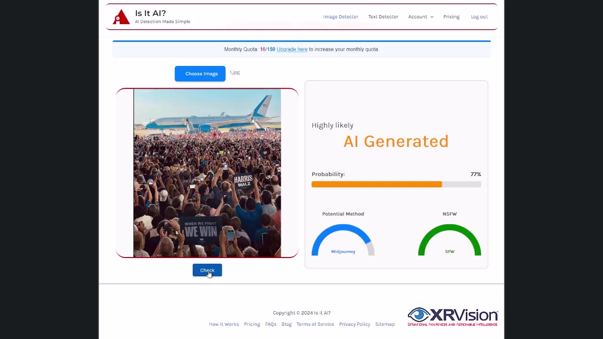This screenshot has width=603, height=339.
Task: Open the Image Detector page
Action: tap(341, 16)
